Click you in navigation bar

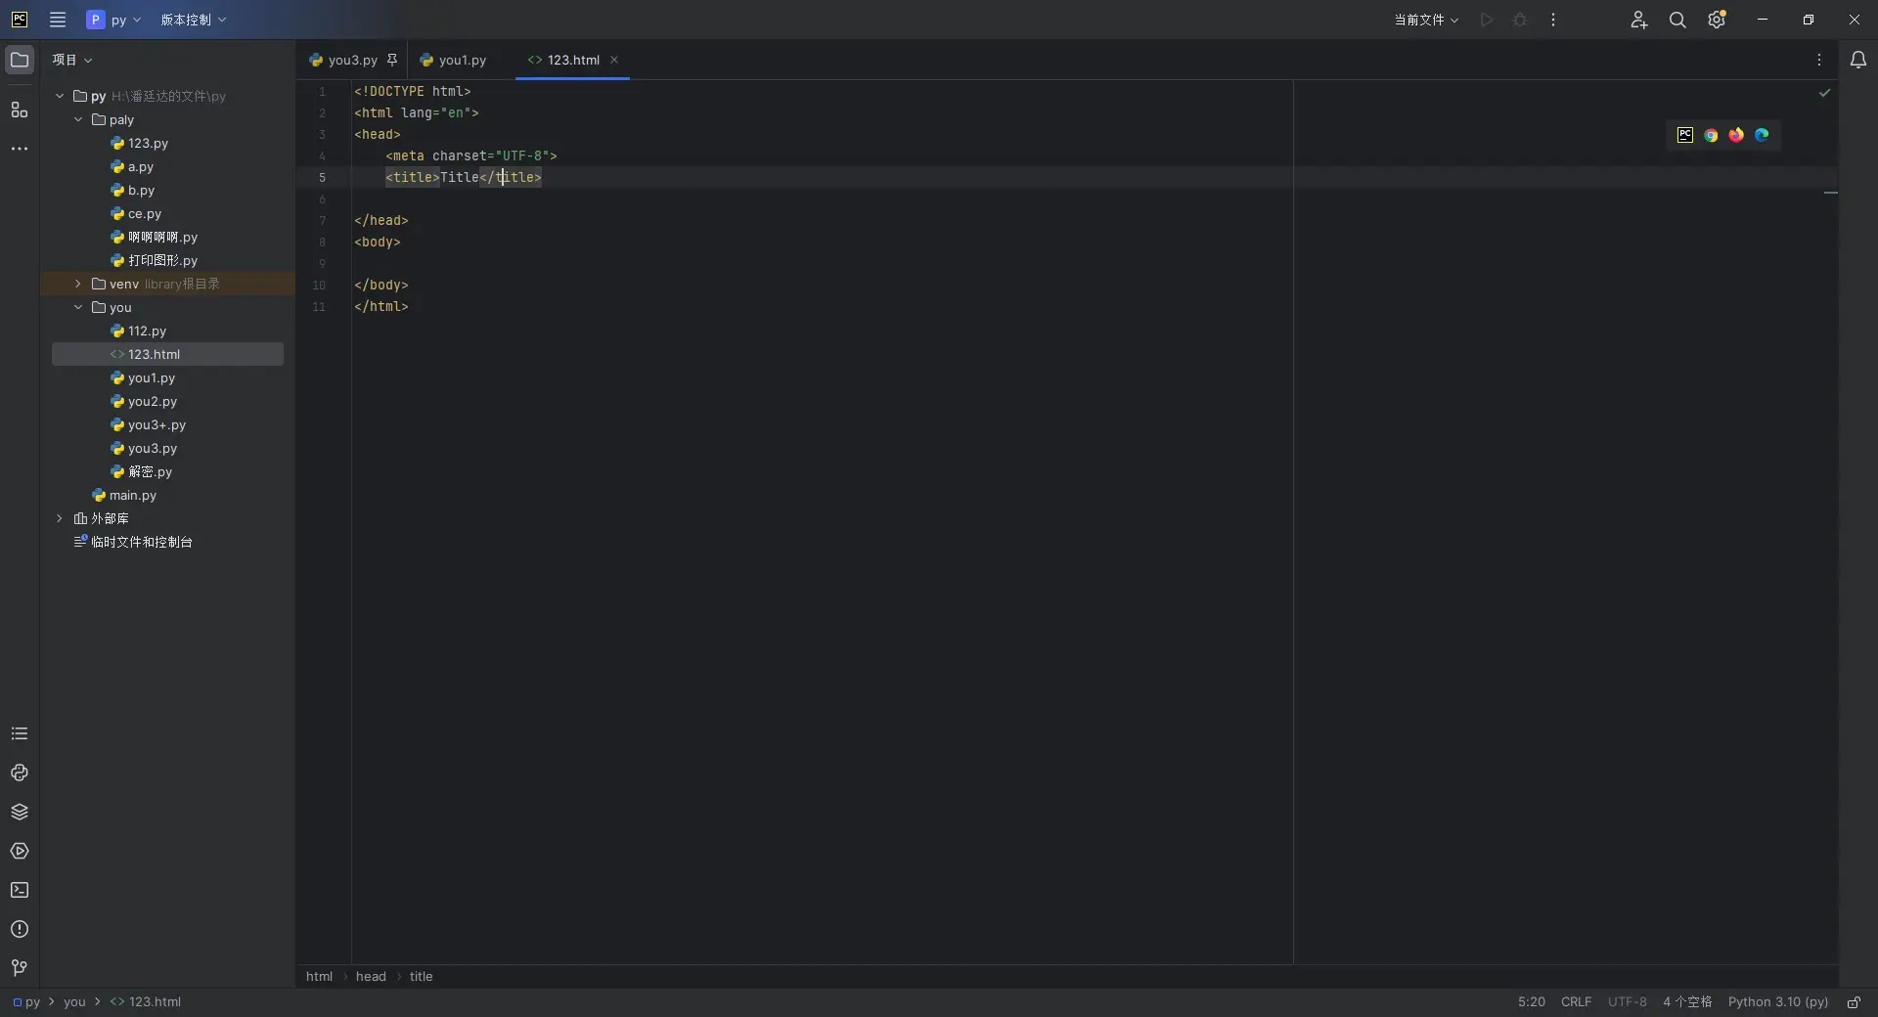[x=74, y=1002]
